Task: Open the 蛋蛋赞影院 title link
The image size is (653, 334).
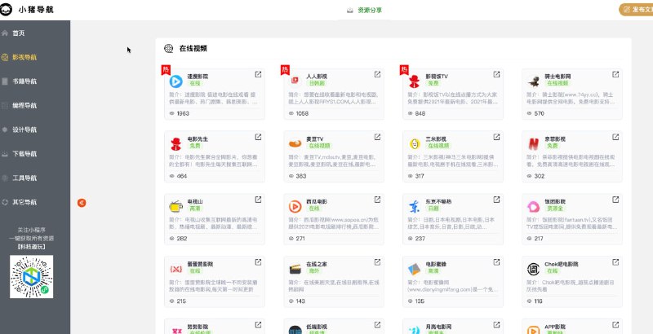Action: [x=200, y=264]
